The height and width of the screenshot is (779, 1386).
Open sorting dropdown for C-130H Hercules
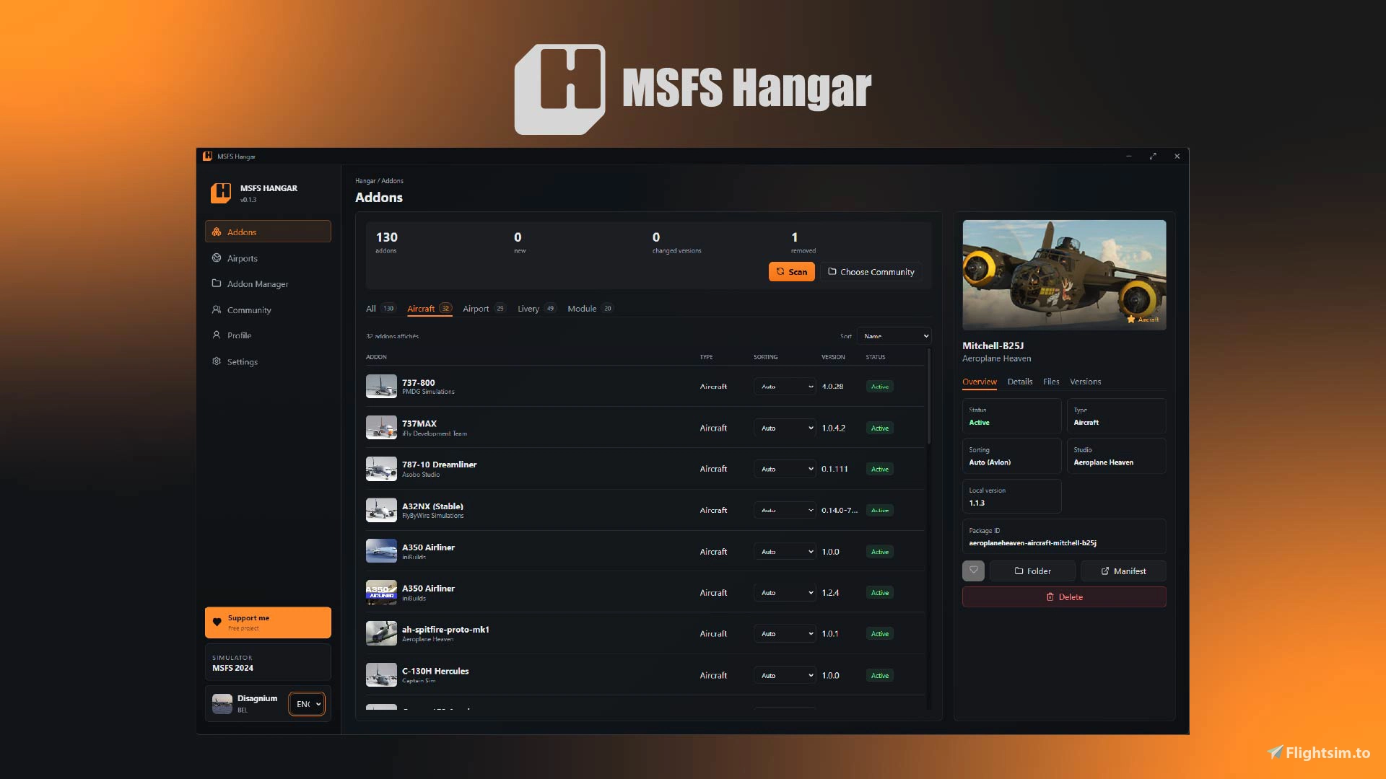click(785, 675)
